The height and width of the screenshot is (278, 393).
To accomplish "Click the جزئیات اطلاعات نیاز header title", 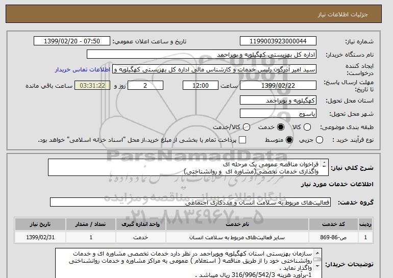I will [342, 14].
